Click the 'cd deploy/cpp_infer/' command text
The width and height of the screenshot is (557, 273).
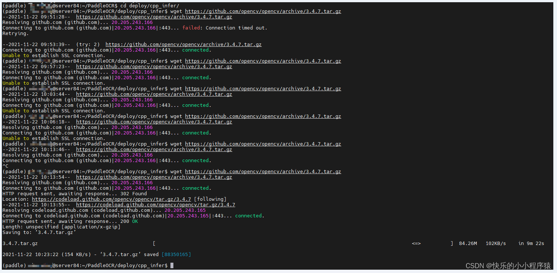point(149,6)
